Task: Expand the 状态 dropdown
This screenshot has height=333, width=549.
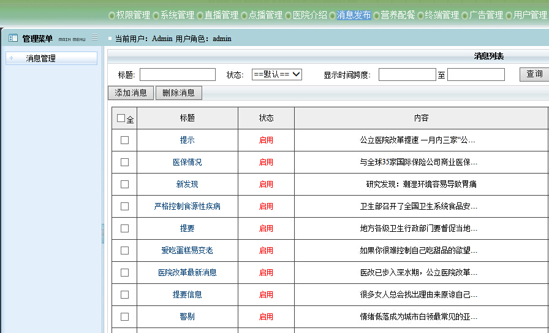Action: coord(277,74)
